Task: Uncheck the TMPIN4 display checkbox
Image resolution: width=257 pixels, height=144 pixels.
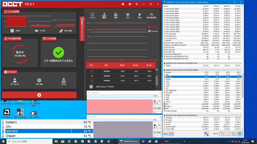Action: [x=92, y=76]
